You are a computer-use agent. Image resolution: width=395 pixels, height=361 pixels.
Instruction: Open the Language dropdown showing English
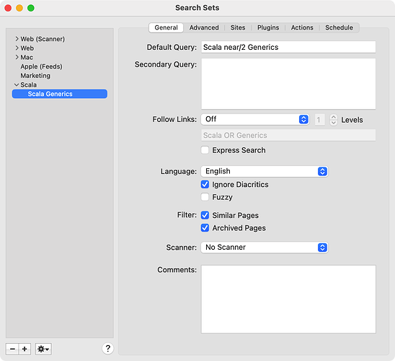pos(265,171)
